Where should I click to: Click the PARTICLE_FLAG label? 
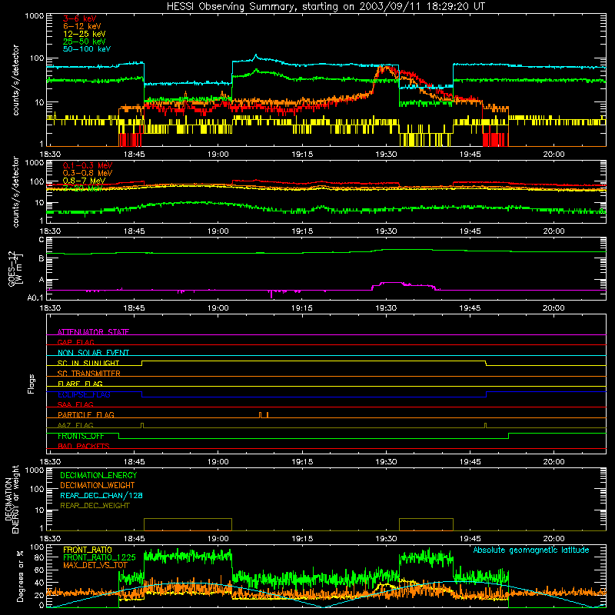[x=86, y=414]
